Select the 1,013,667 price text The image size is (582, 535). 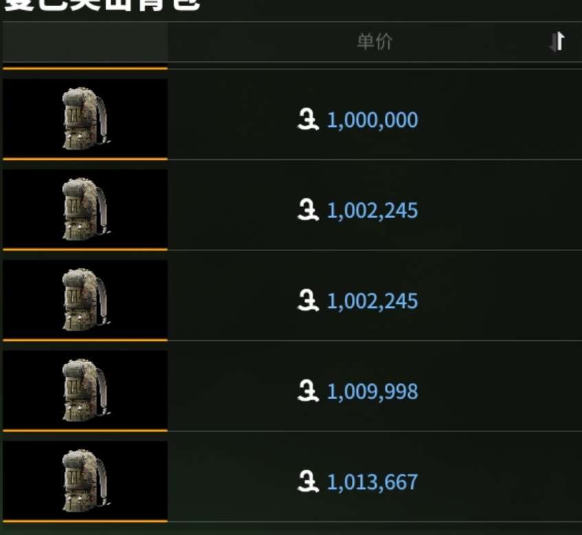(372, 482)
